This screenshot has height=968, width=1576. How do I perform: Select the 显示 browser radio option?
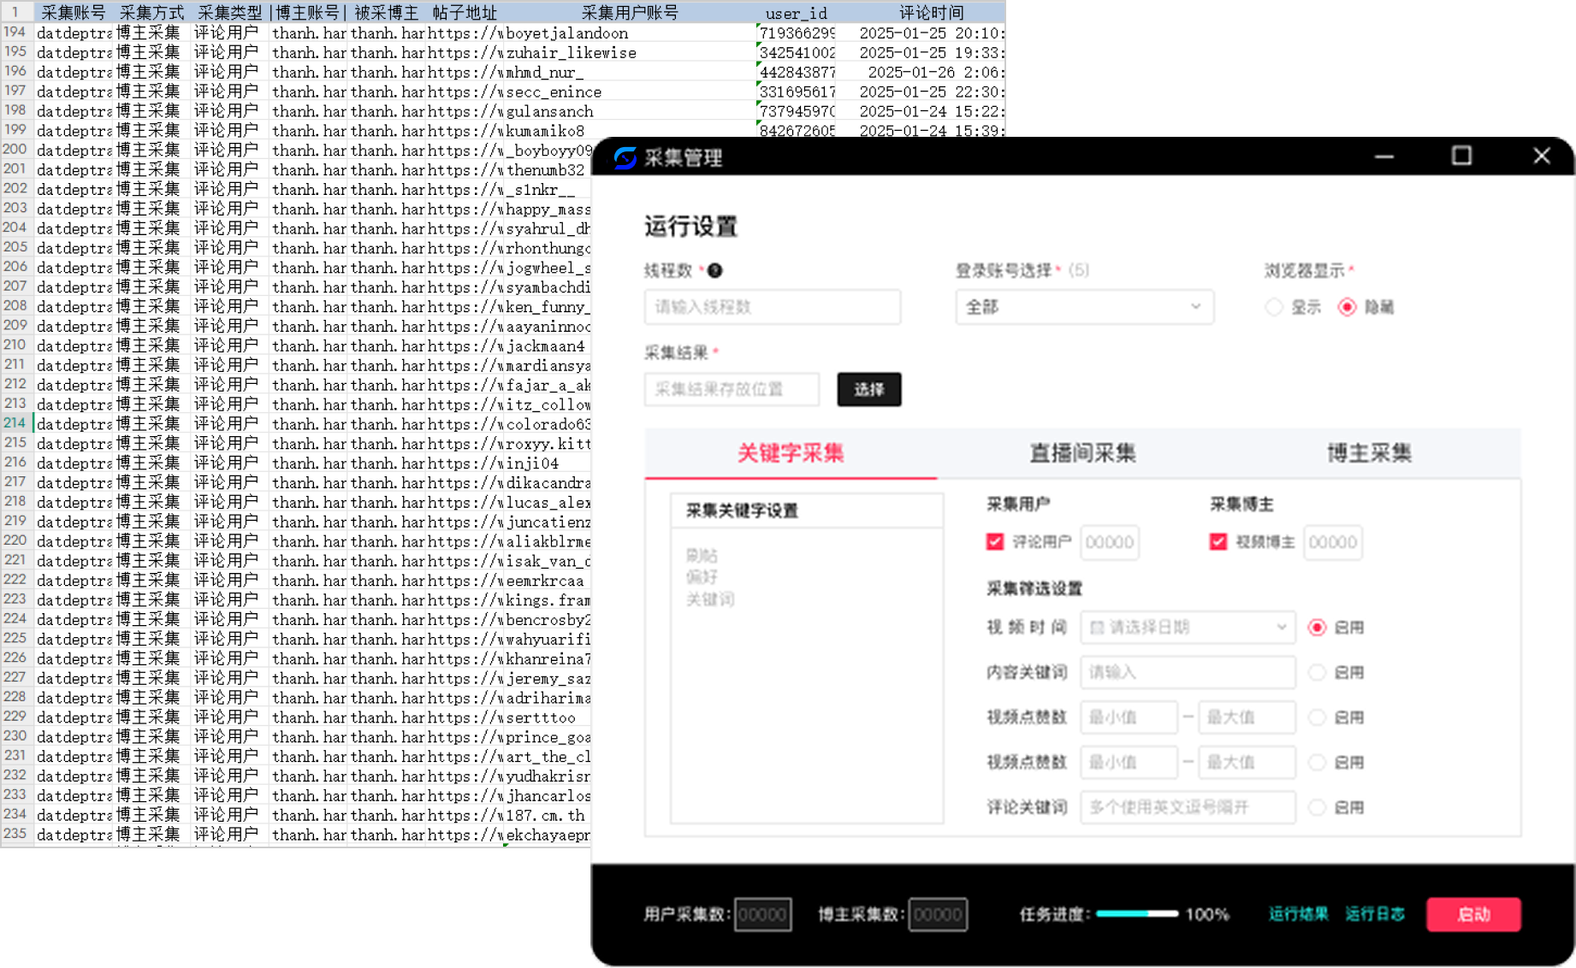[1274, 307]
